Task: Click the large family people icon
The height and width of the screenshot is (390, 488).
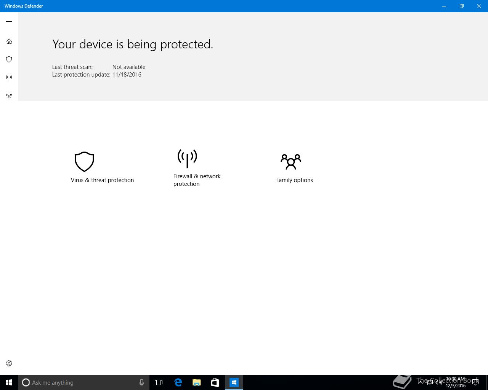Action: click(291, 162)
